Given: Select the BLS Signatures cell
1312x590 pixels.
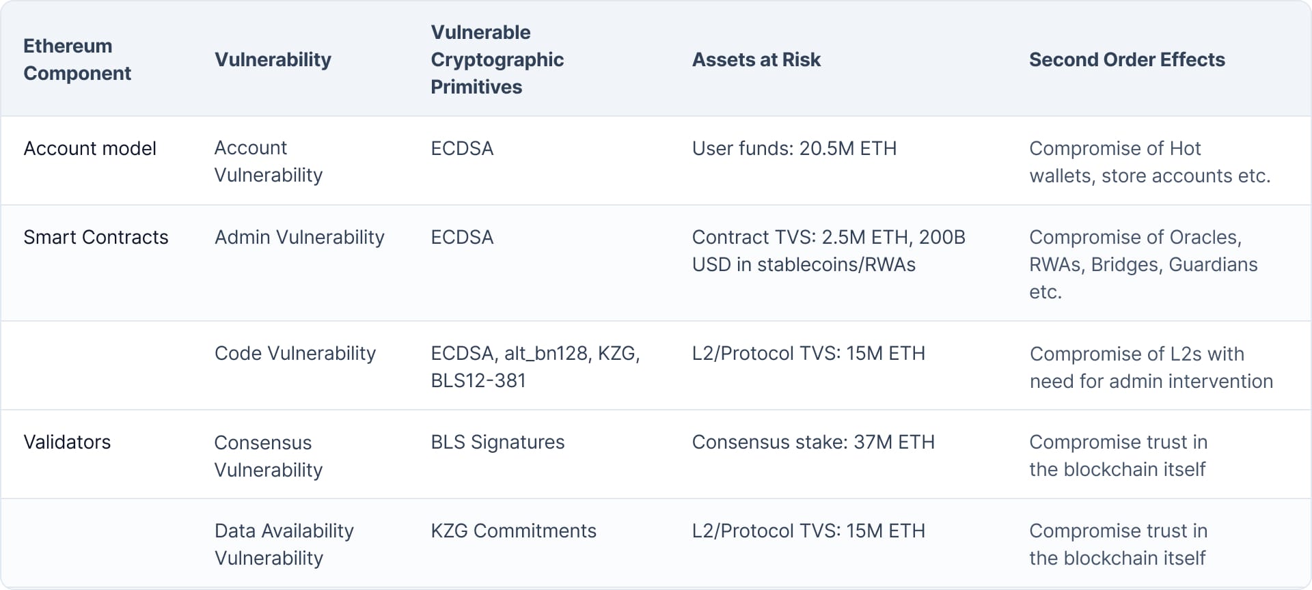Looking at the screenshot, I should coord(497,442).
